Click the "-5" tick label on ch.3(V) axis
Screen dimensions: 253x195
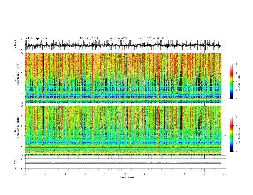[21, 169]
